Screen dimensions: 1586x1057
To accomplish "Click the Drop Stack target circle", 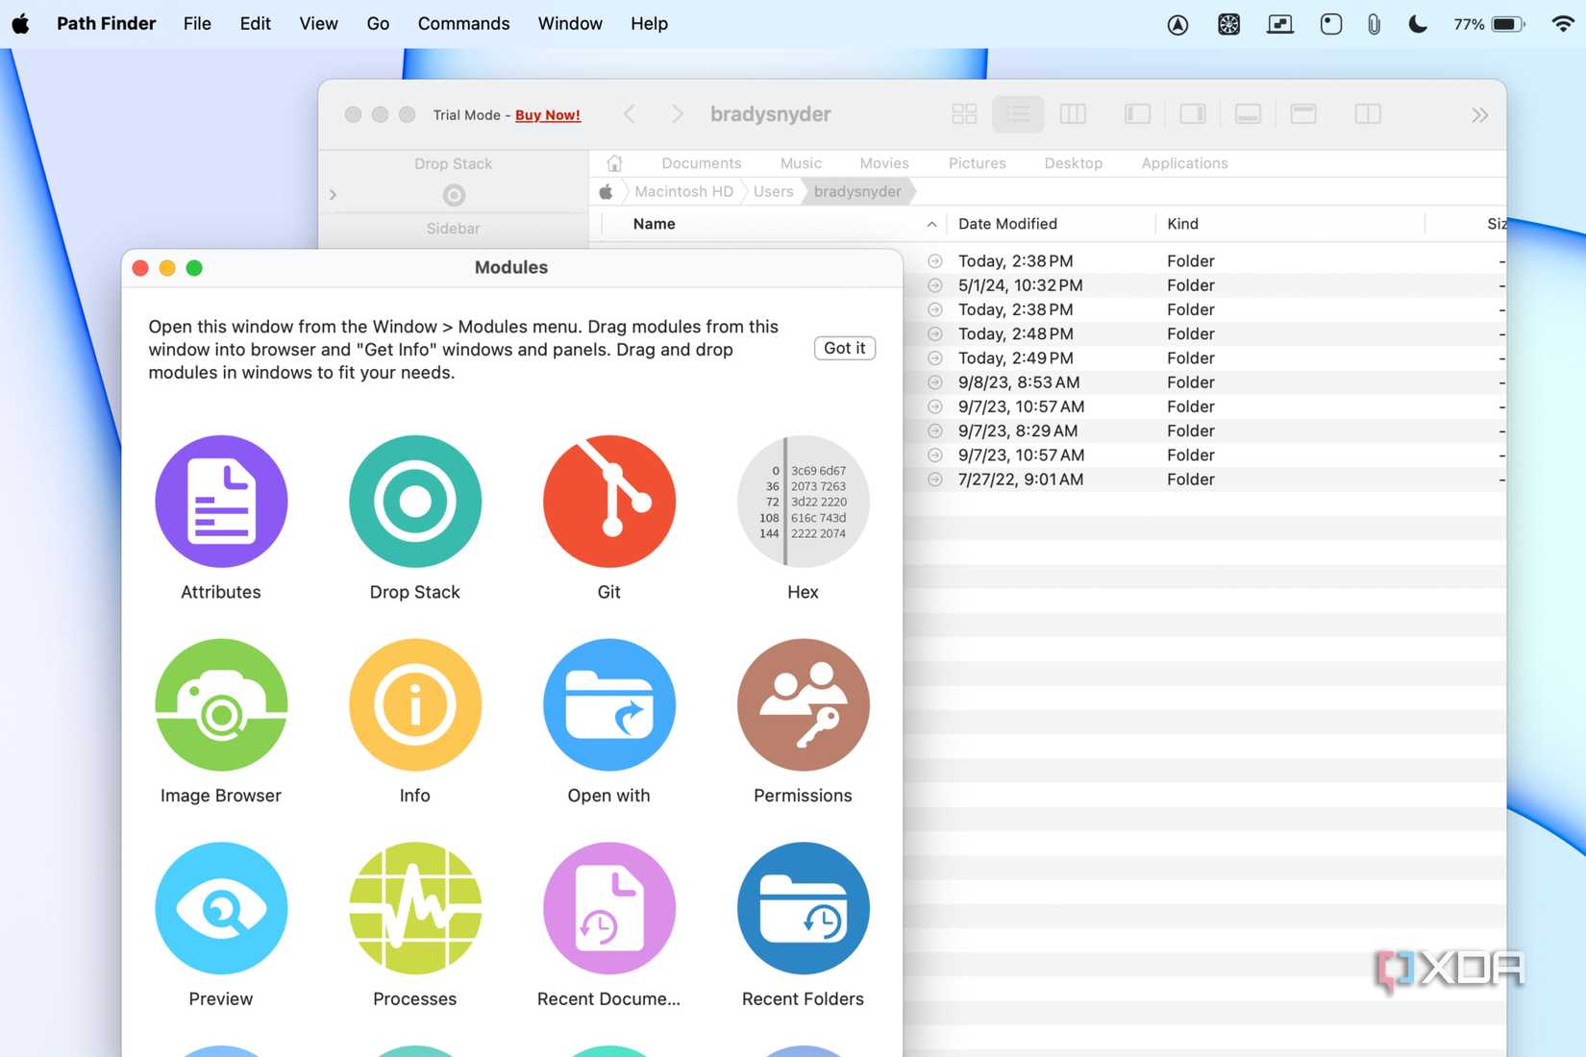I will coord(454,195).
